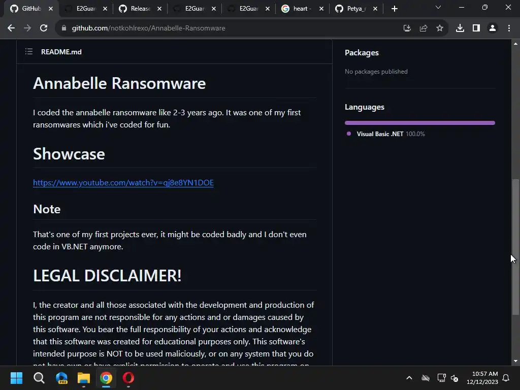Switch to the heart Google tab
Viewport: 520px width, 390px height.
[x=302, y=9]
